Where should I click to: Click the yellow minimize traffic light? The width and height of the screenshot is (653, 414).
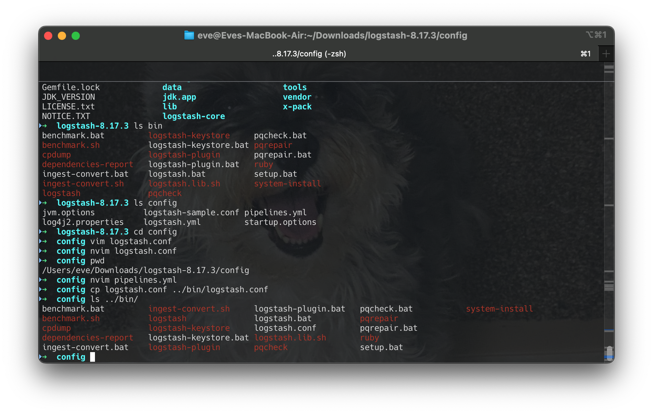[62, 35]
